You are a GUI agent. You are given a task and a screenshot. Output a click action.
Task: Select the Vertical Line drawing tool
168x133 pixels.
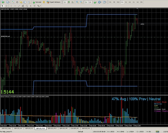[x=11, y=6]
